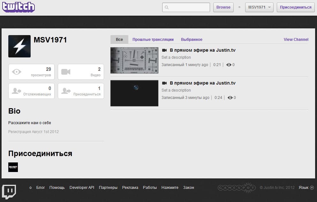Open the Browse button
The width and height of the screenshot is (317, 202).
[223, 7]
